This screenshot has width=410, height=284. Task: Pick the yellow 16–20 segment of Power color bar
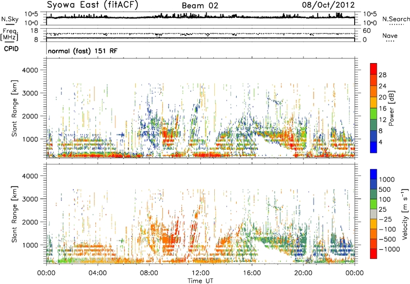(x=374, y=103)
